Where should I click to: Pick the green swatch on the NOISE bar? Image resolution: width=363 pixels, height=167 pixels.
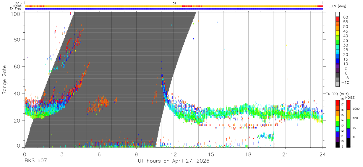[348, 124]
